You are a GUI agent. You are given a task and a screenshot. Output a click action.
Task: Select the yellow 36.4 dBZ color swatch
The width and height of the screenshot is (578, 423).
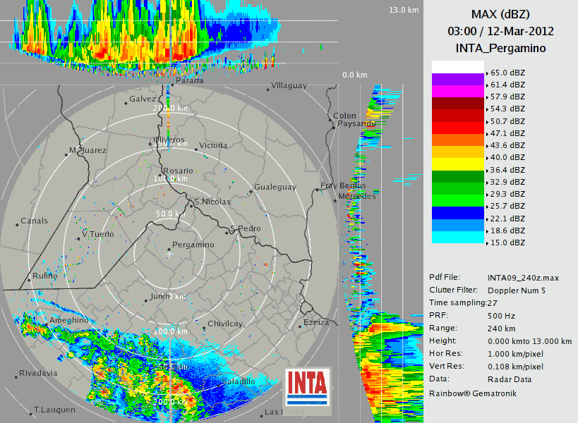point(457,164)
